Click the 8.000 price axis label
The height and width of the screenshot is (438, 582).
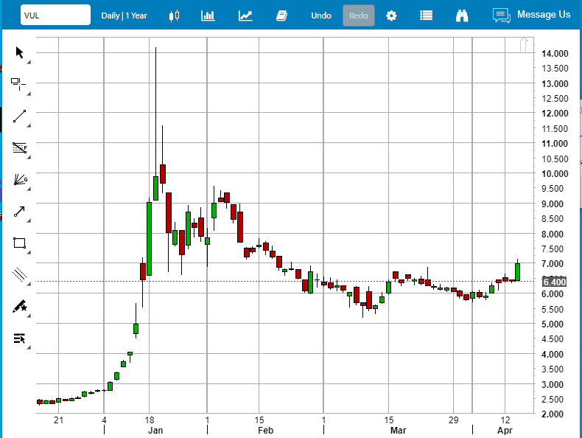pos(553,234)
